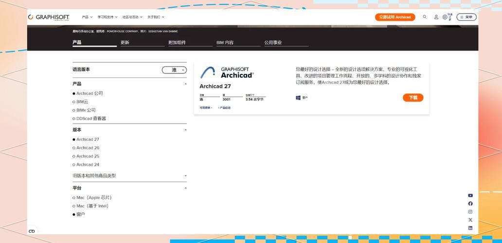Click the 3001 build number value
This screenshot has height=243, width=502.
pyautogui.click(x=226, y=100)
